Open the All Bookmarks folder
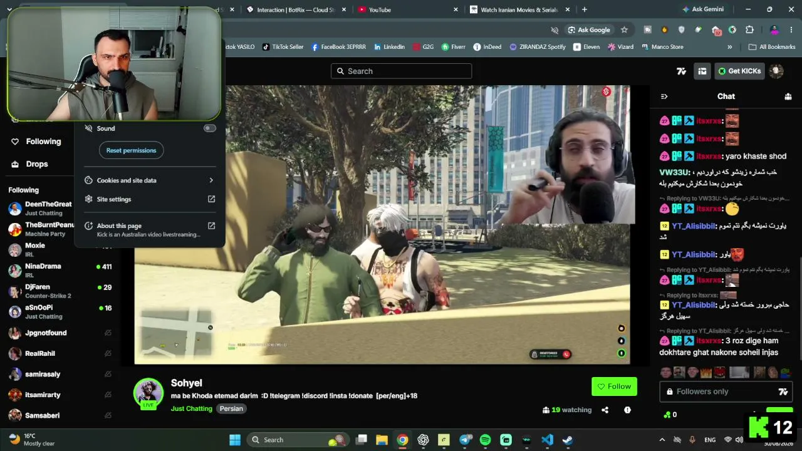This screenshot has height=451, width=802. 771,47
